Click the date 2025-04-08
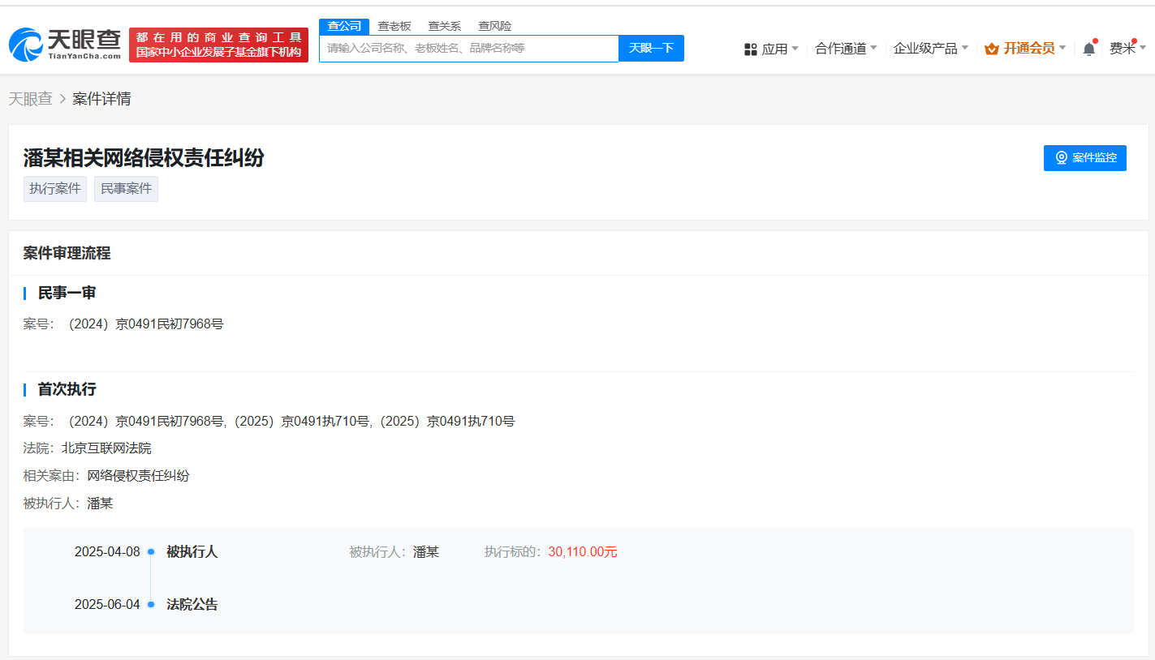This screenshot has width=1155, height=660. point(107,552)
